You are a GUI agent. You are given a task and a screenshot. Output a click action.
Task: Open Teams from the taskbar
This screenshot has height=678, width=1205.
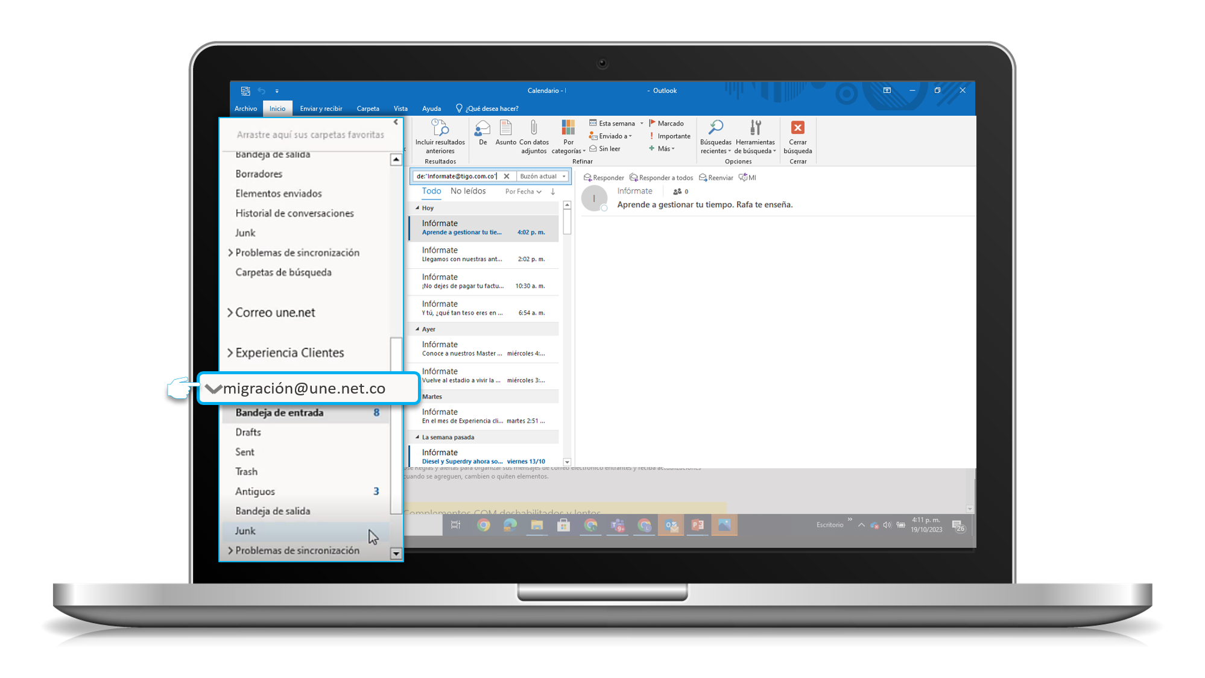618,525
